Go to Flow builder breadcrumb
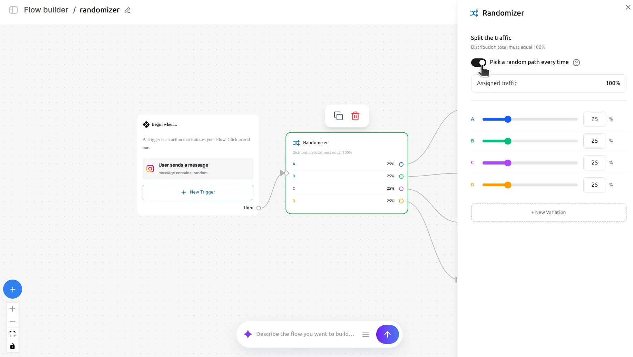Viewport: 633px width, 357px height. click(x=46, y=10)
